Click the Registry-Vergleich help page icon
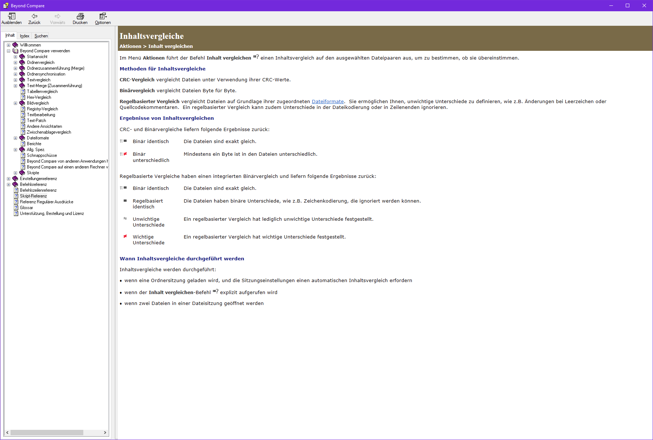This screenshot has width=653, height=440. click(23, 109)
